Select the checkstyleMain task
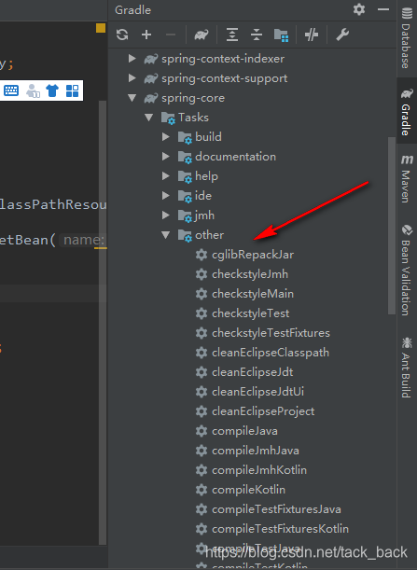This screenshot has width=417, height=570. pos(253,294)
